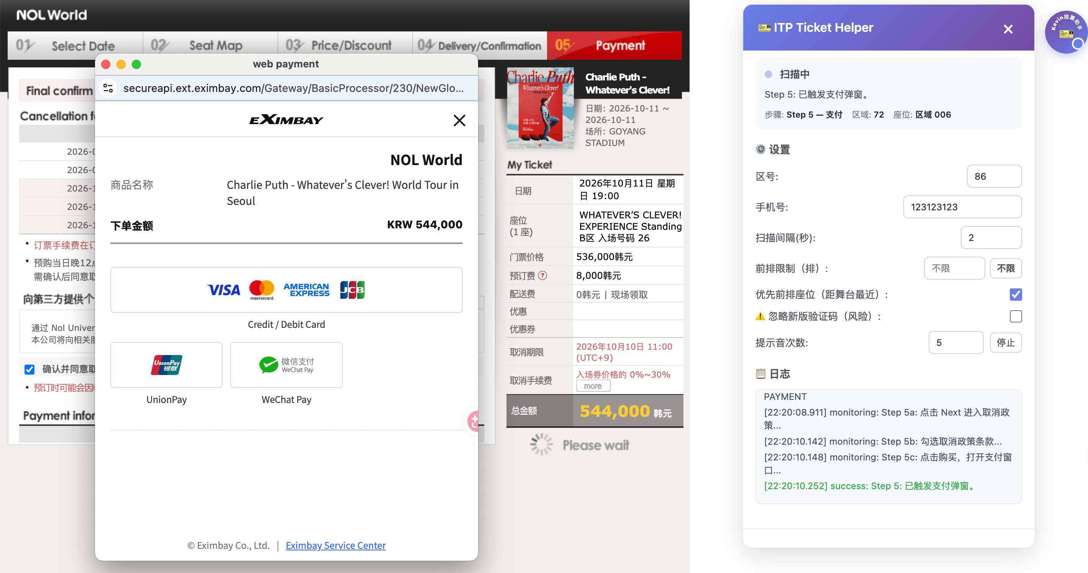Screen dimensions: 1088x573
Task: Open the Charlie Puth poster thumbnail
Action: [x=540, y=108]
